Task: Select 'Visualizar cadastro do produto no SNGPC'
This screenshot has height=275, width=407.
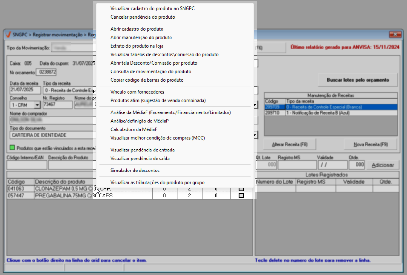Action: [x=152, y=9]
